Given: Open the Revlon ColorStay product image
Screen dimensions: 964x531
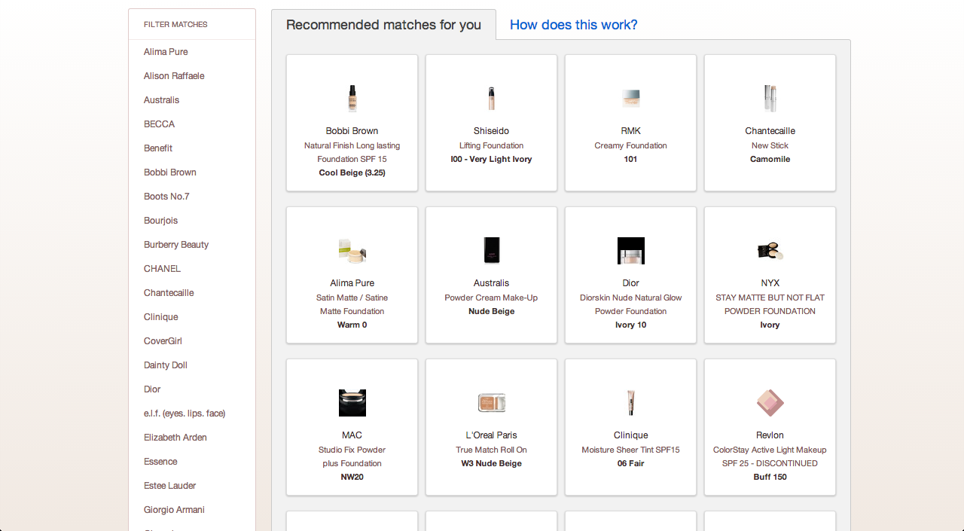Looking at the screenshot, I should tap(770, 403).
